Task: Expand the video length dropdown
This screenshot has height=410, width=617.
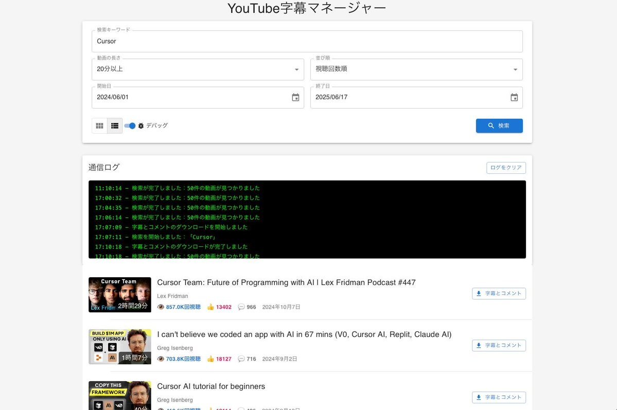Action: point(198,69)
